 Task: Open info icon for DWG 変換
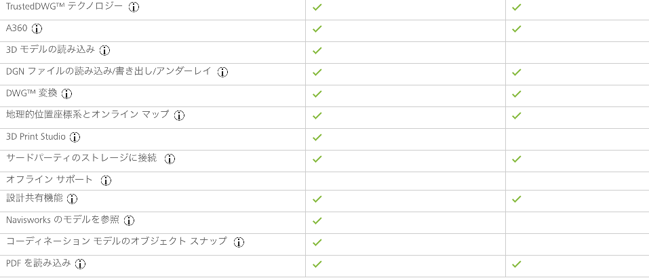66,94
